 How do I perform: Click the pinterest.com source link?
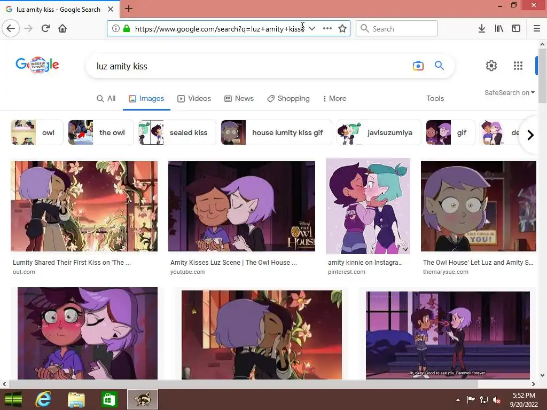pos(346,272)
